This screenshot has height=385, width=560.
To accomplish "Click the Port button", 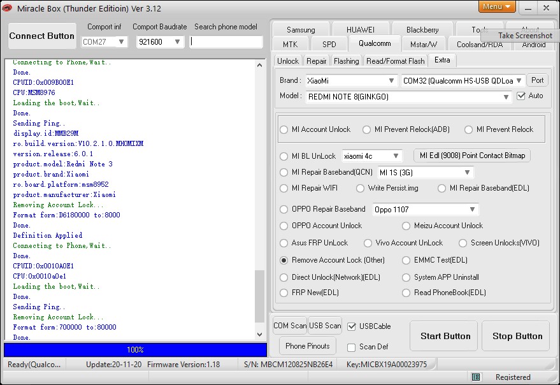I will click(537, 80).
